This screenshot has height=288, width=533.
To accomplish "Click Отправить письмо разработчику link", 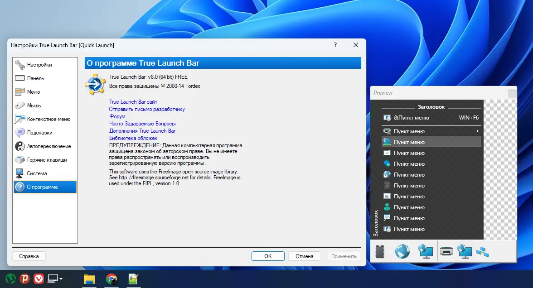I will [x=146, y=109].
